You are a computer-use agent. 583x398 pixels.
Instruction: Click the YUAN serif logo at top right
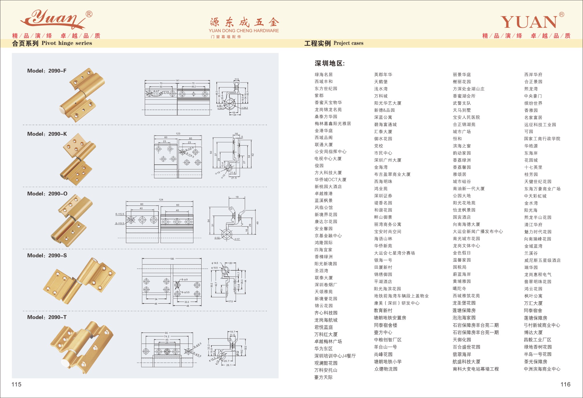click(532, 21)
